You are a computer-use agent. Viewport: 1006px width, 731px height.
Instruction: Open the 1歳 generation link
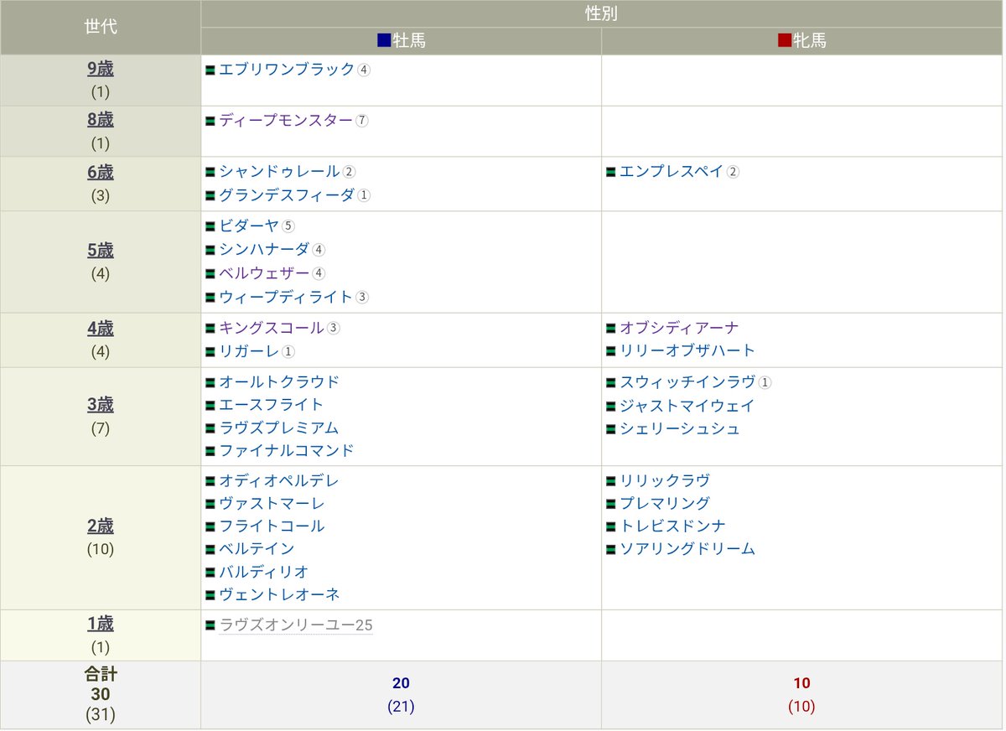101,624
